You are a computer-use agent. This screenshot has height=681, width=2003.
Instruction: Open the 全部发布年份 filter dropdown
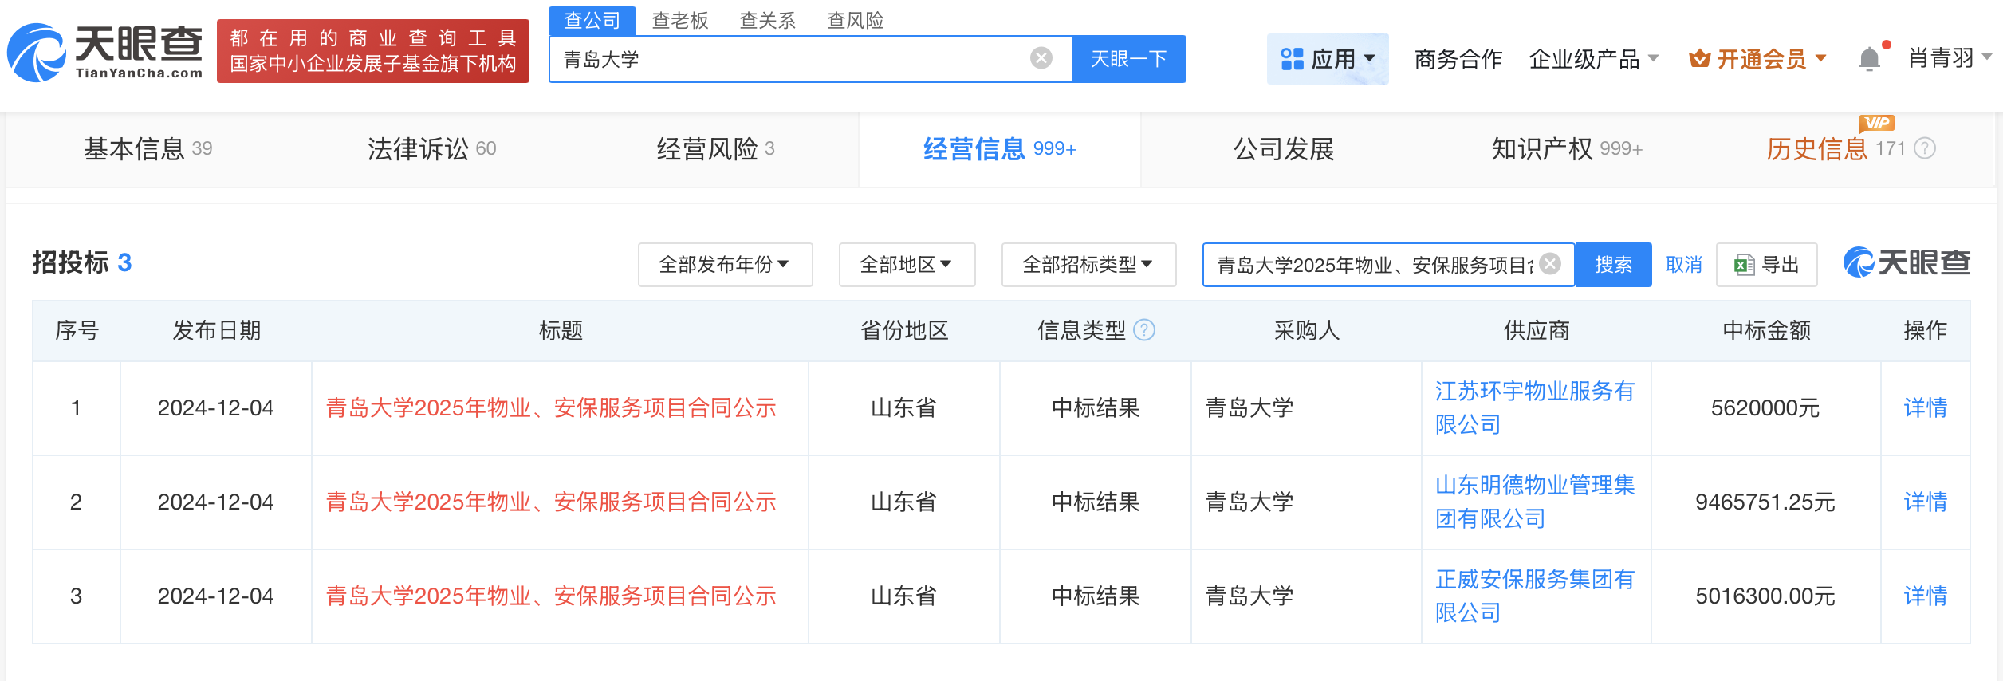[725, 265]
